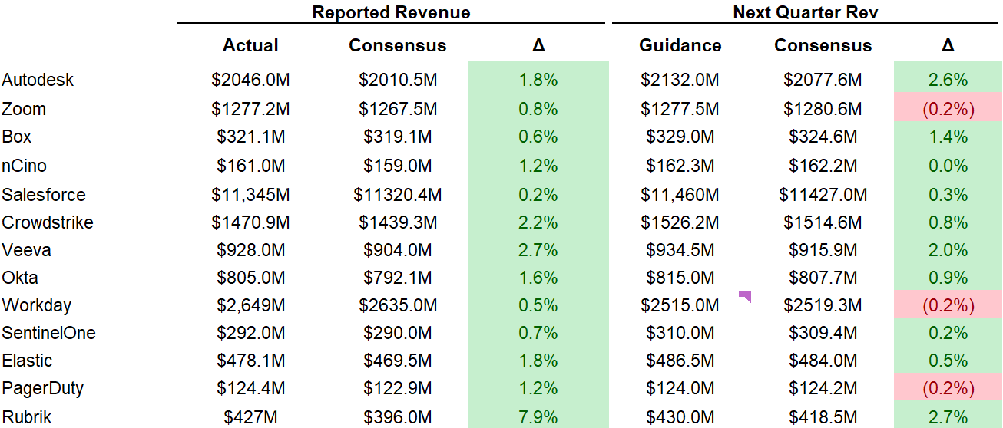Select Autodesk guidance $2132.0M

pos(680,80)
